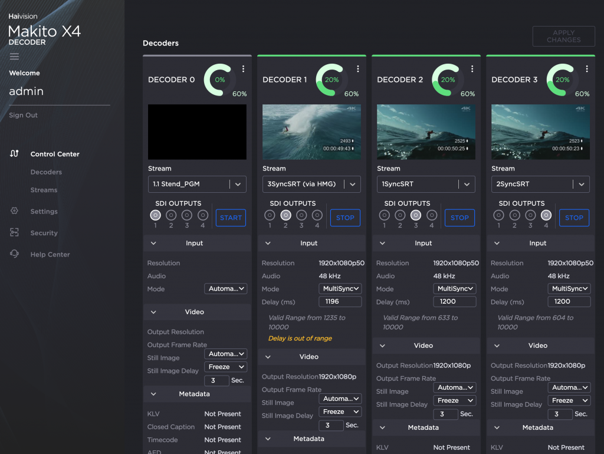The height and width of the screenshot is (454, 604).
Task: Open Decoder 1 Still Image Freeze dropdown
Action: [340, 412]
